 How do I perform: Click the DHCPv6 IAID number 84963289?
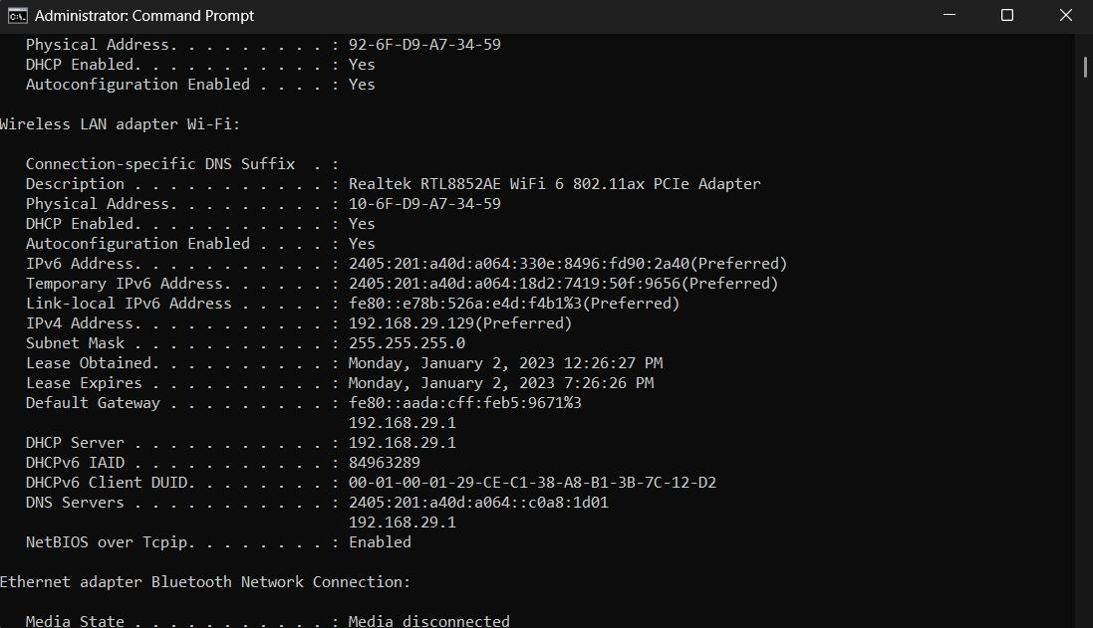[x=384, y=463]
